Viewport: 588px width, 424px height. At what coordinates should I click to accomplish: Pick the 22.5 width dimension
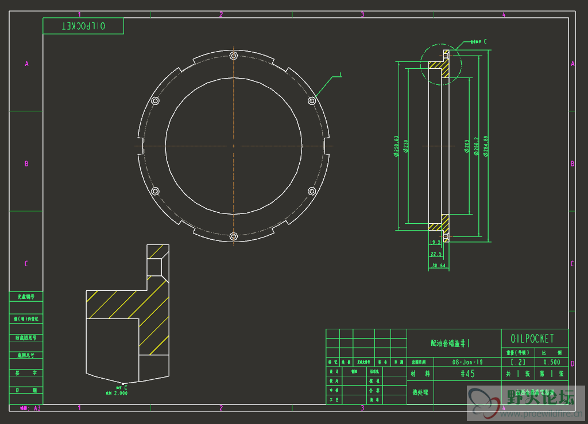coord(436,254)
